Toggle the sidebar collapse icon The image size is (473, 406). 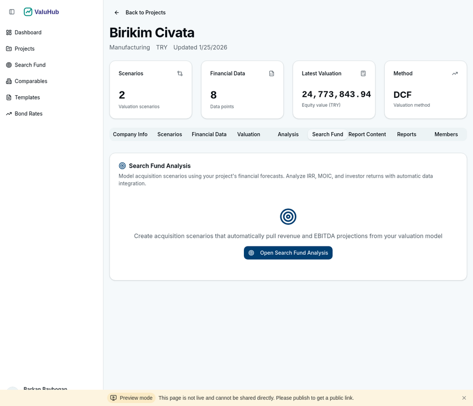tap(12, 12)
